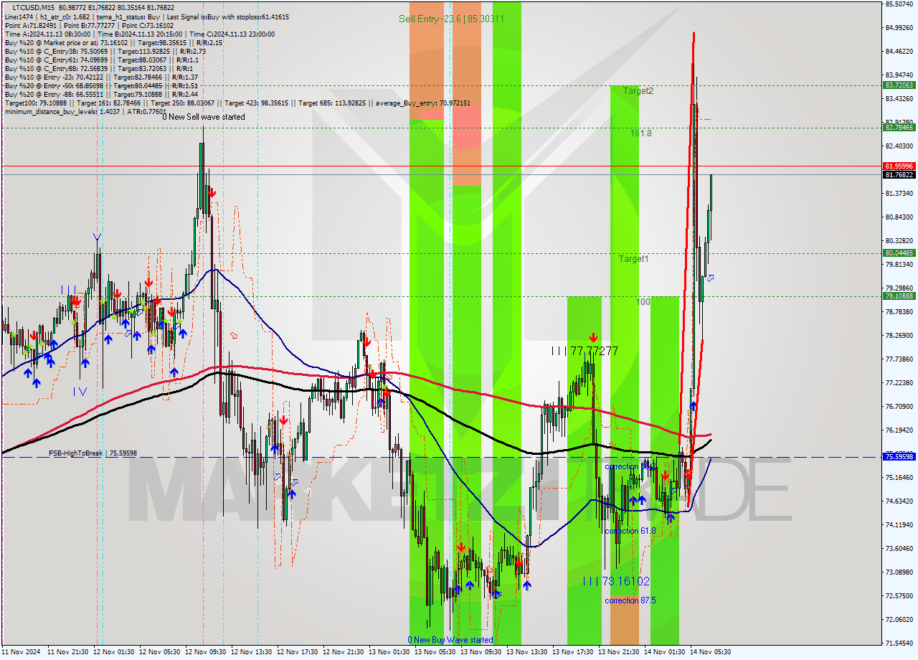Click the 71.54546 price scale value
The height and width of the screenshot is (660, 918).
coord(899,643)
